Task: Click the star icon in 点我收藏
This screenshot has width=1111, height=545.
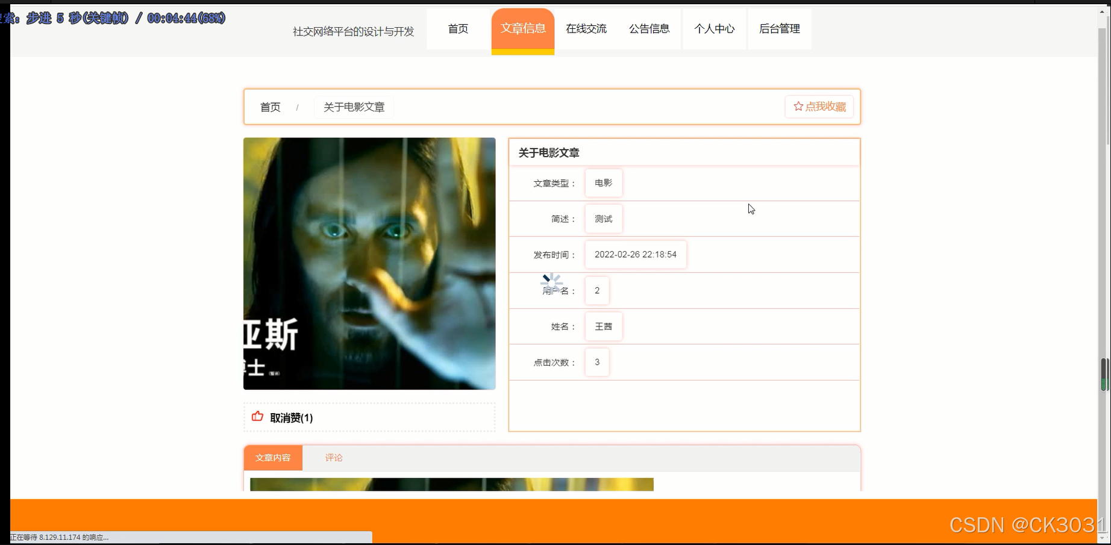Action: [x=798, y=106]
